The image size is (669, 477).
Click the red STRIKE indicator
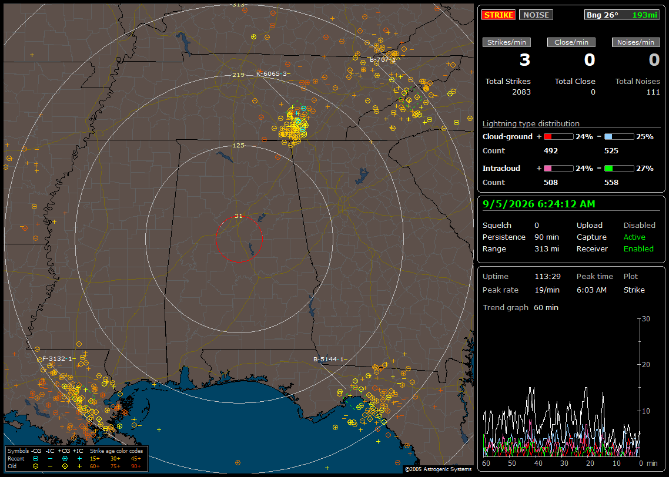pos(499,15)
